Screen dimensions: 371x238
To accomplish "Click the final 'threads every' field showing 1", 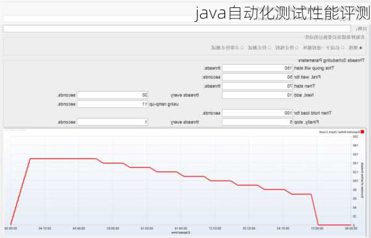I will [x=113, y=122].
